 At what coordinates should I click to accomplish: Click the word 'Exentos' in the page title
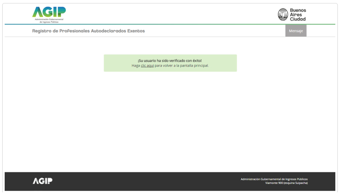(136, 31)
